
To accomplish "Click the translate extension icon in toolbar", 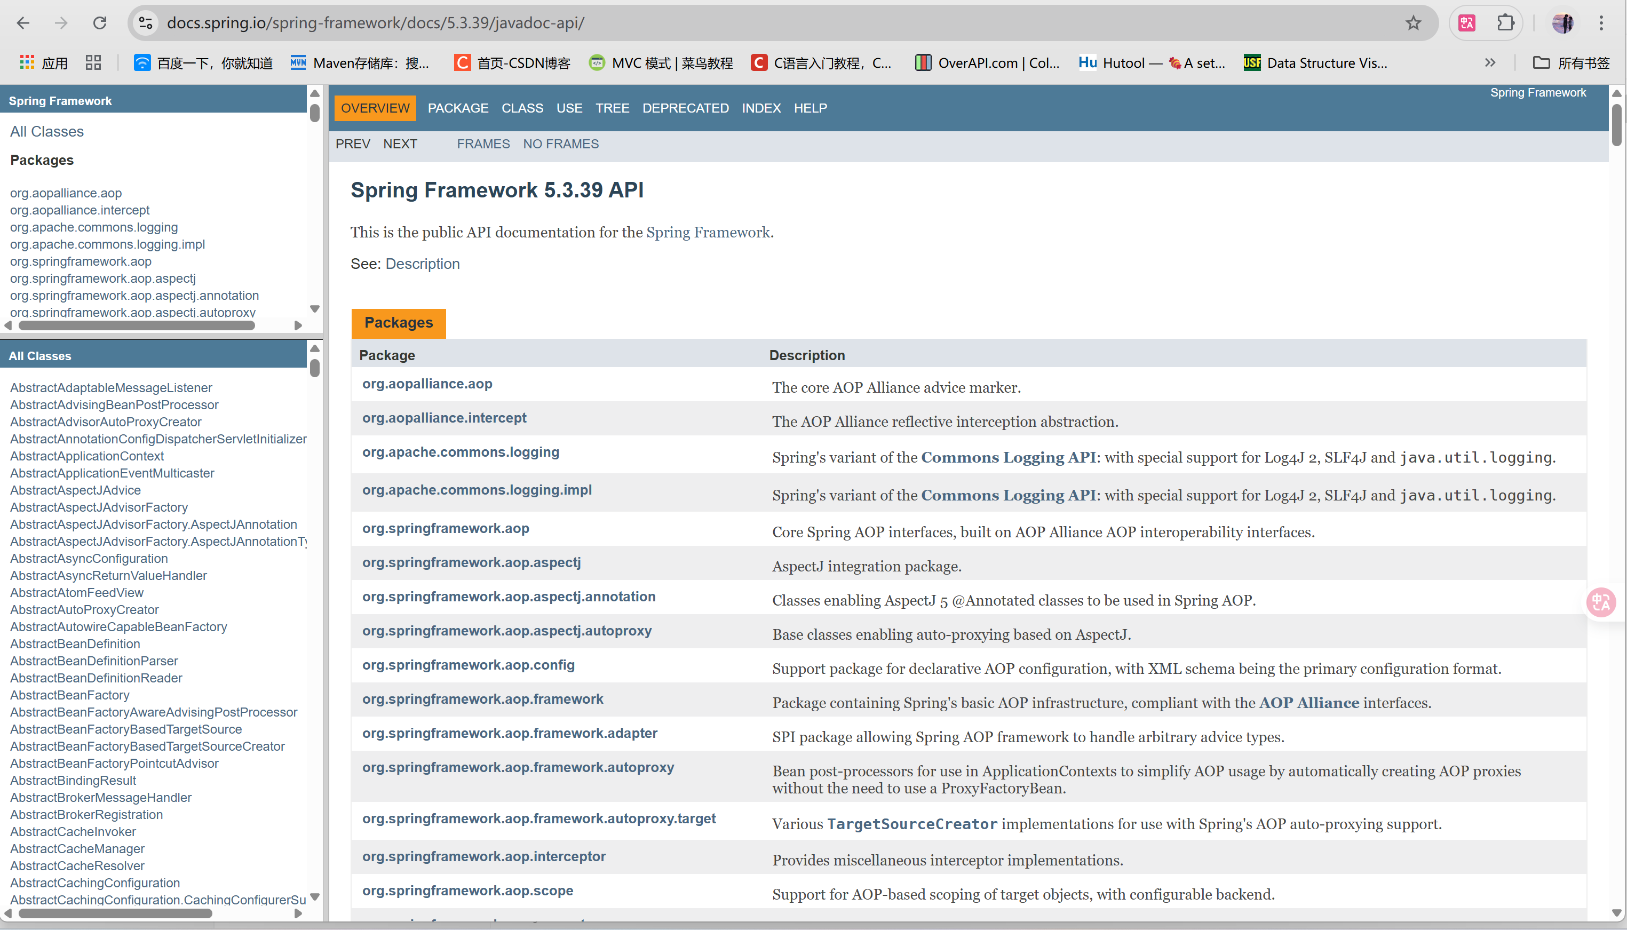I will coord(1467,23).
